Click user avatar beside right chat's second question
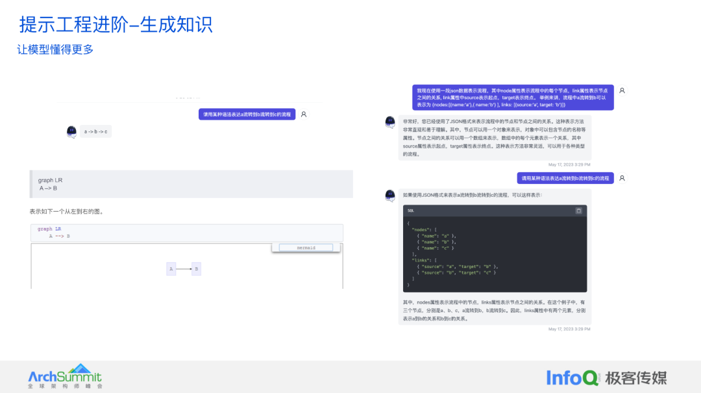This screenshot has width=701, height=393. point(622,178)
